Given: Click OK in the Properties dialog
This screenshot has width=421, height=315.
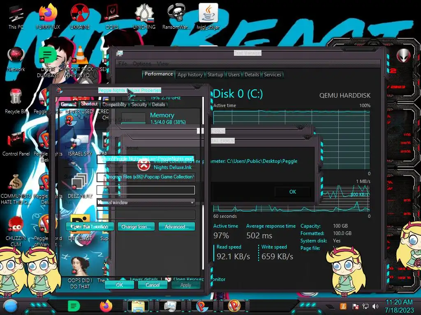Looking at the screenshot, I should pyautogui.click(x=119, y=285).
